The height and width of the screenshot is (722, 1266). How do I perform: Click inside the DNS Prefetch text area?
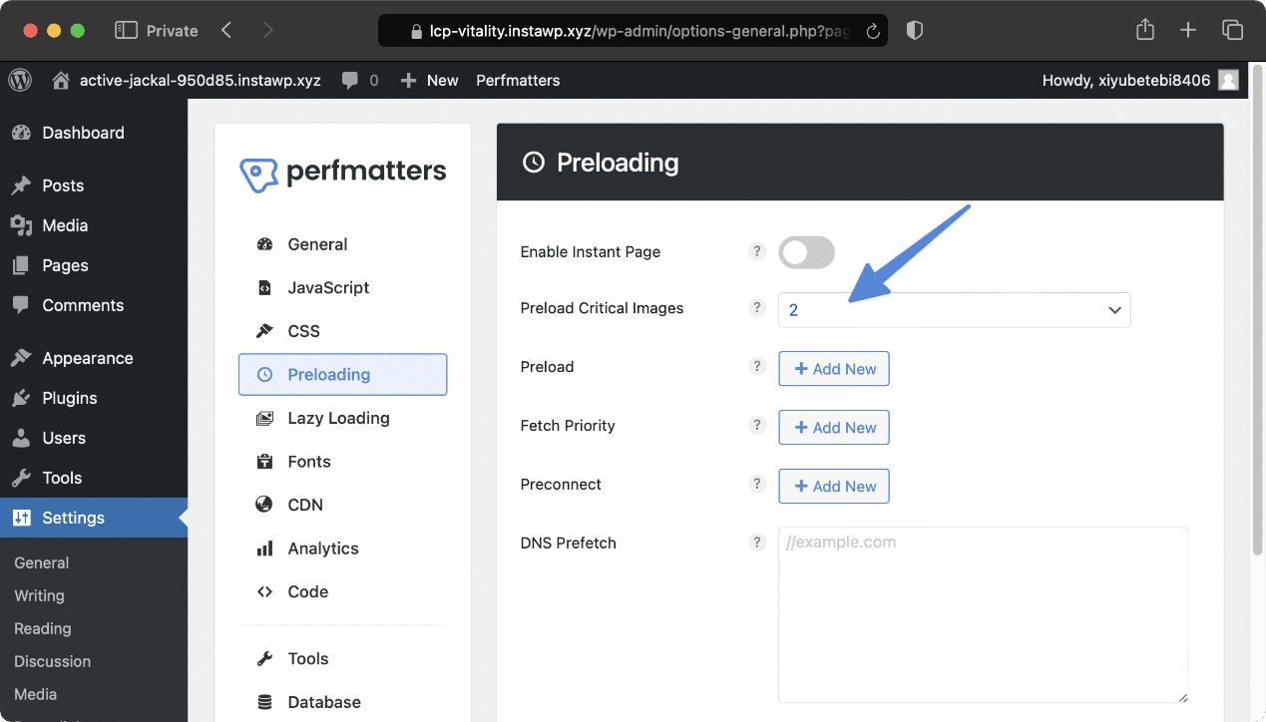(983, 613)
